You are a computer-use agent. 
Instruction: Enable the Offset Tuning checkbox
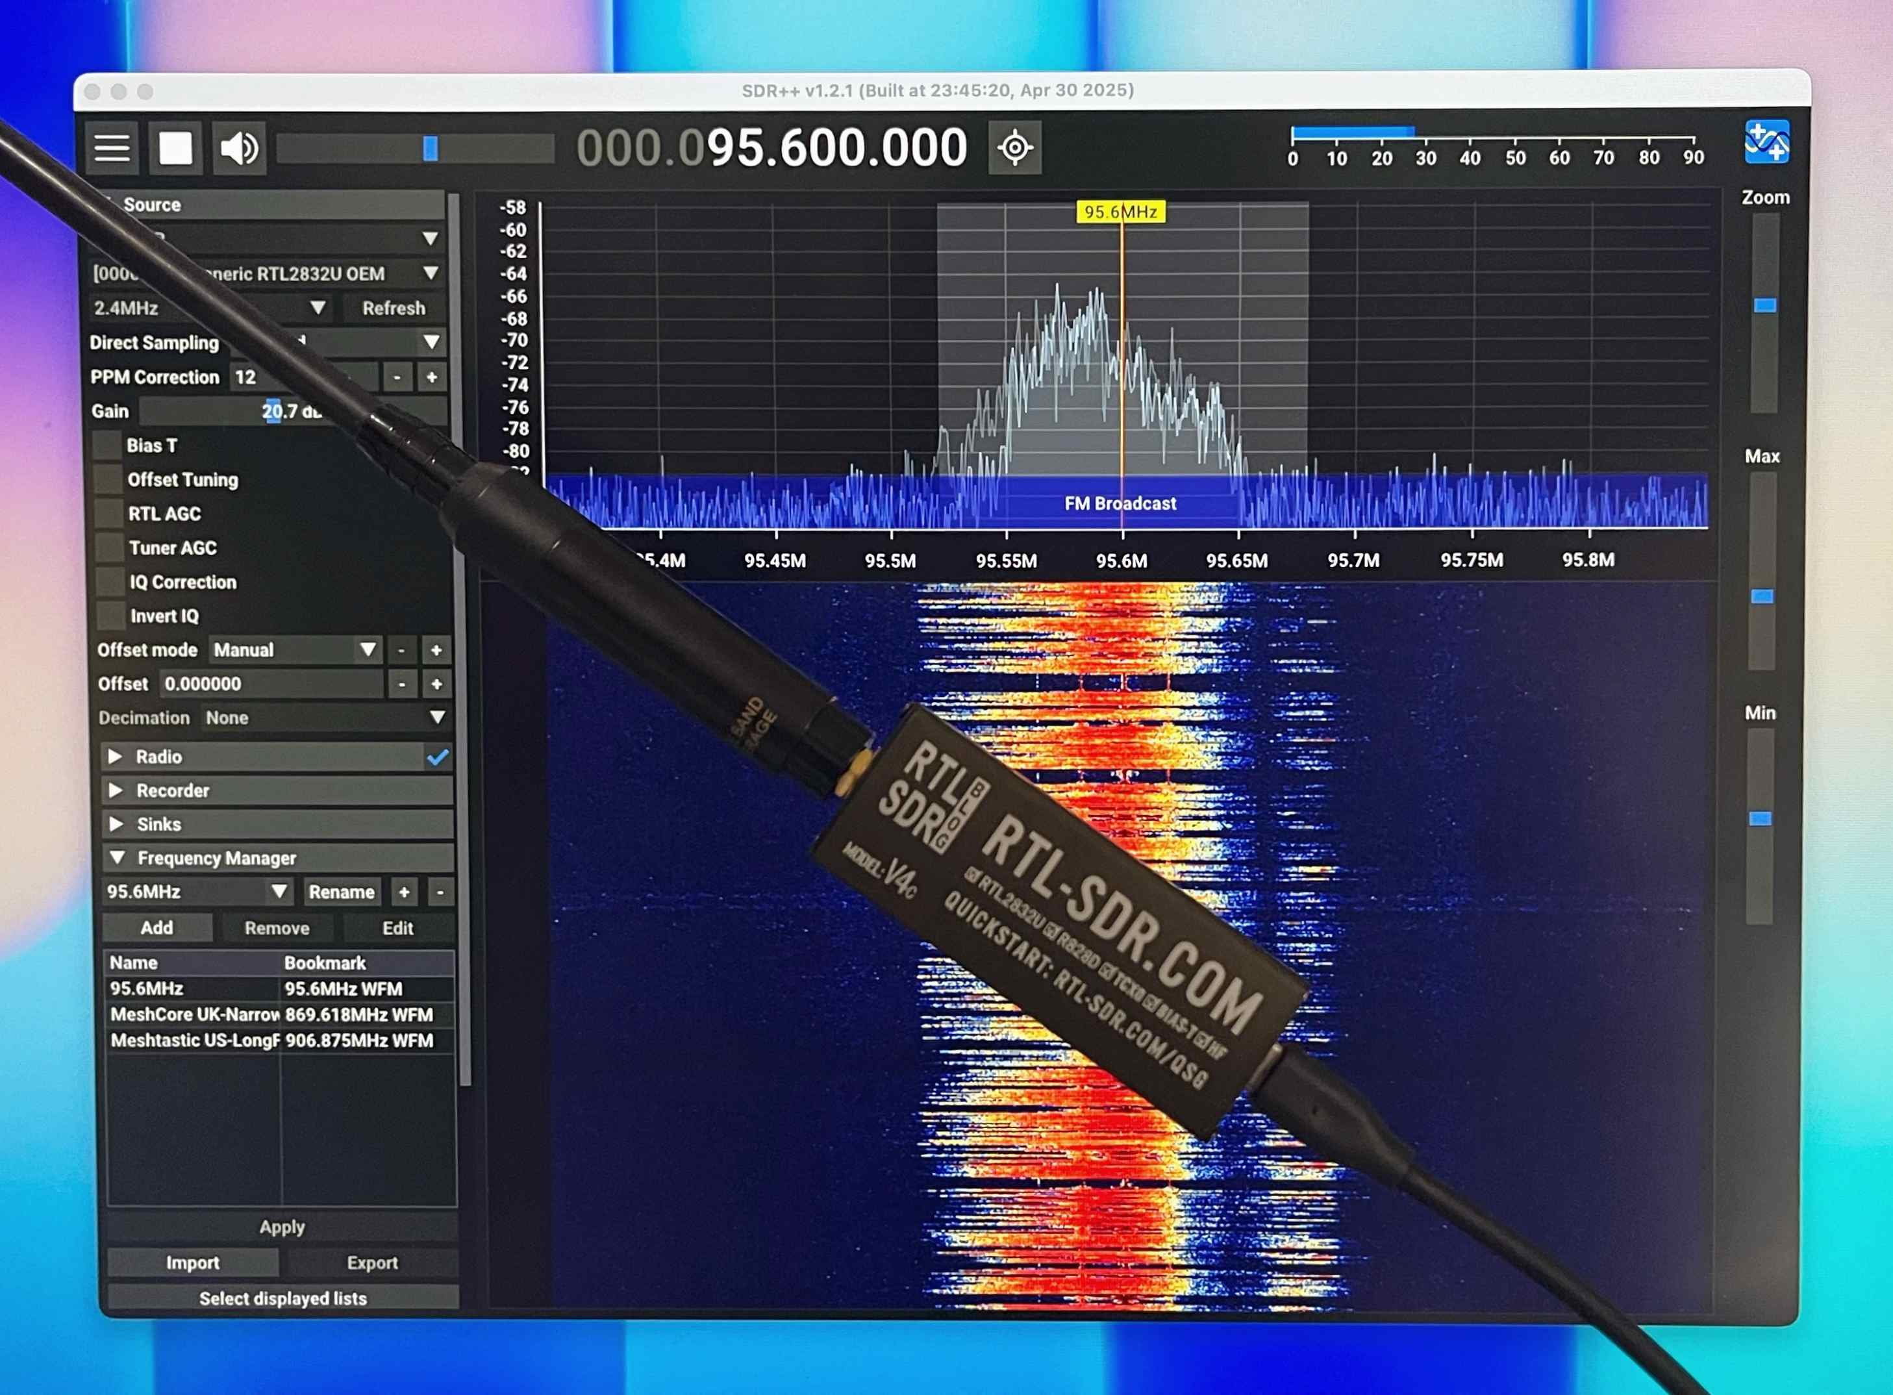click(109, 479)
